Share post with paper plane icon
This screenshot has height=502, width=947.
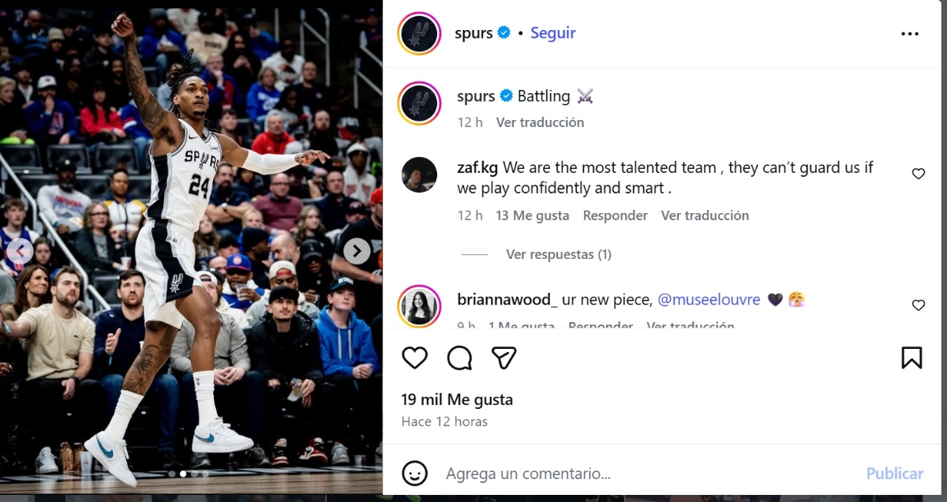[503, 358]
